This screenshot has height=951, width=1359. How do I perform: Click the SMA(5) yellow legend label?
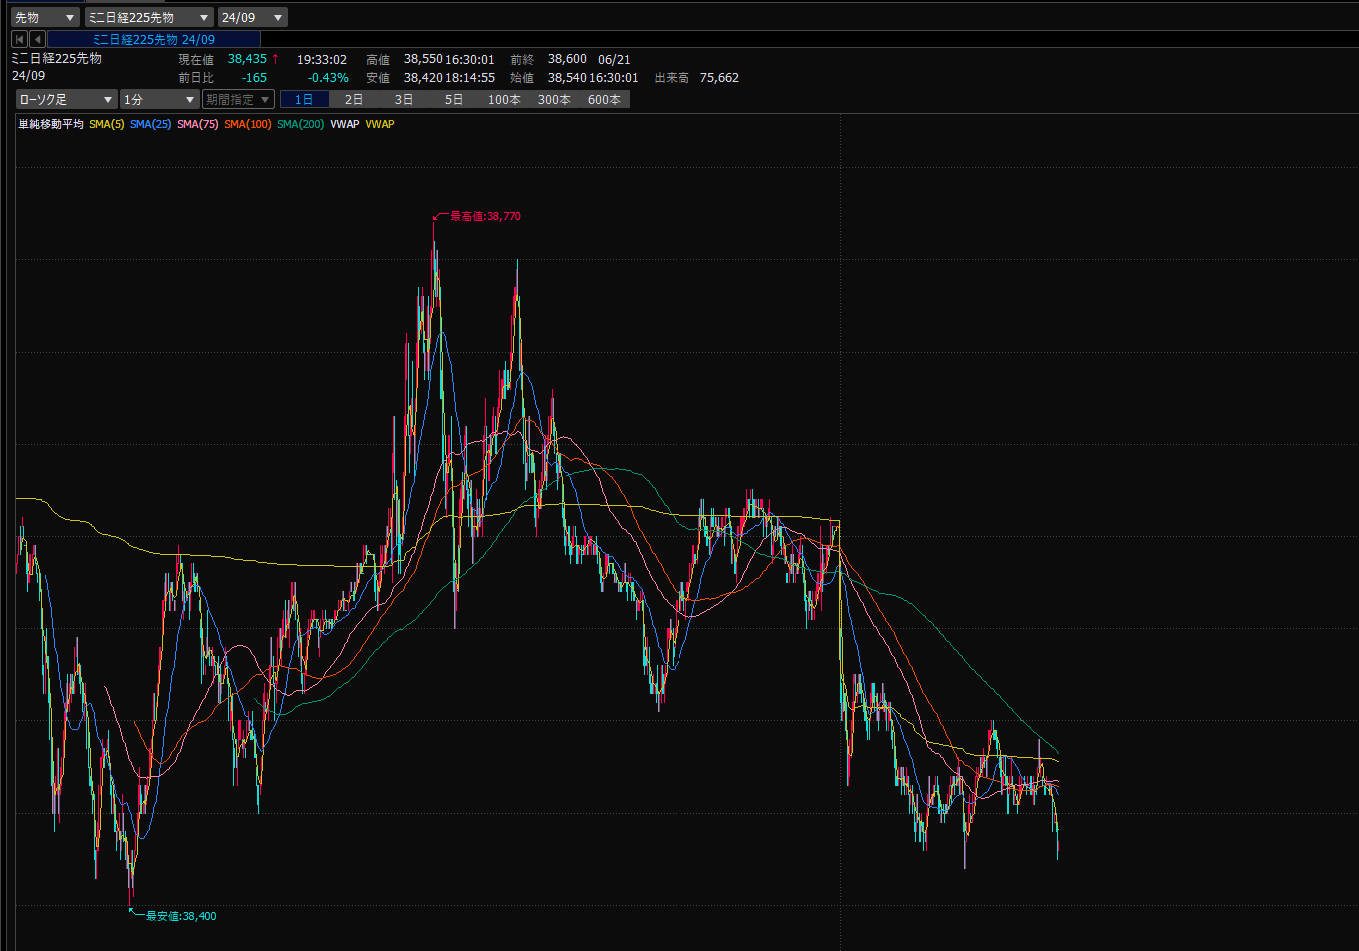click(x=107, y=124)
